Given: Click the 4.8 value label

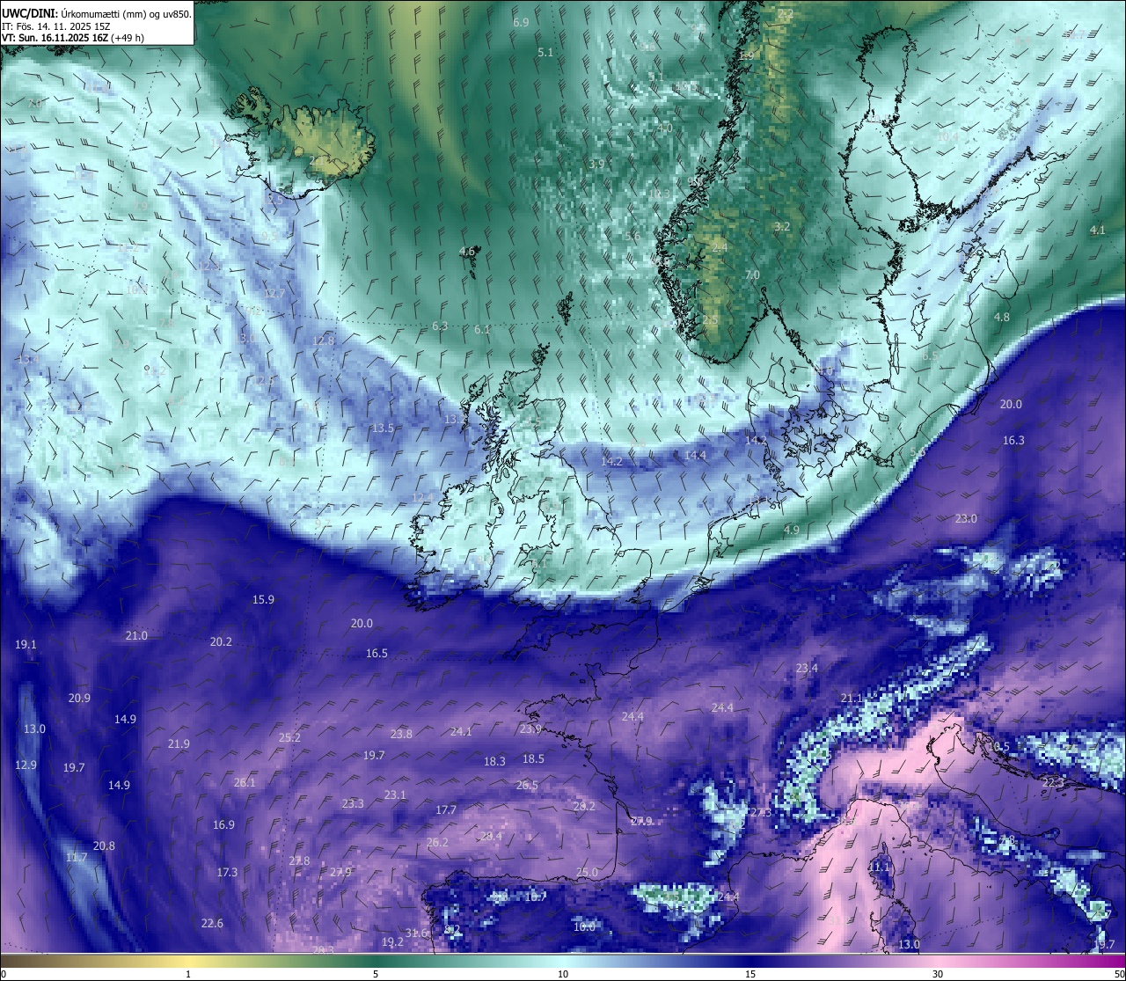Looking at the screenshot, I should click(x=1002, y=317).
